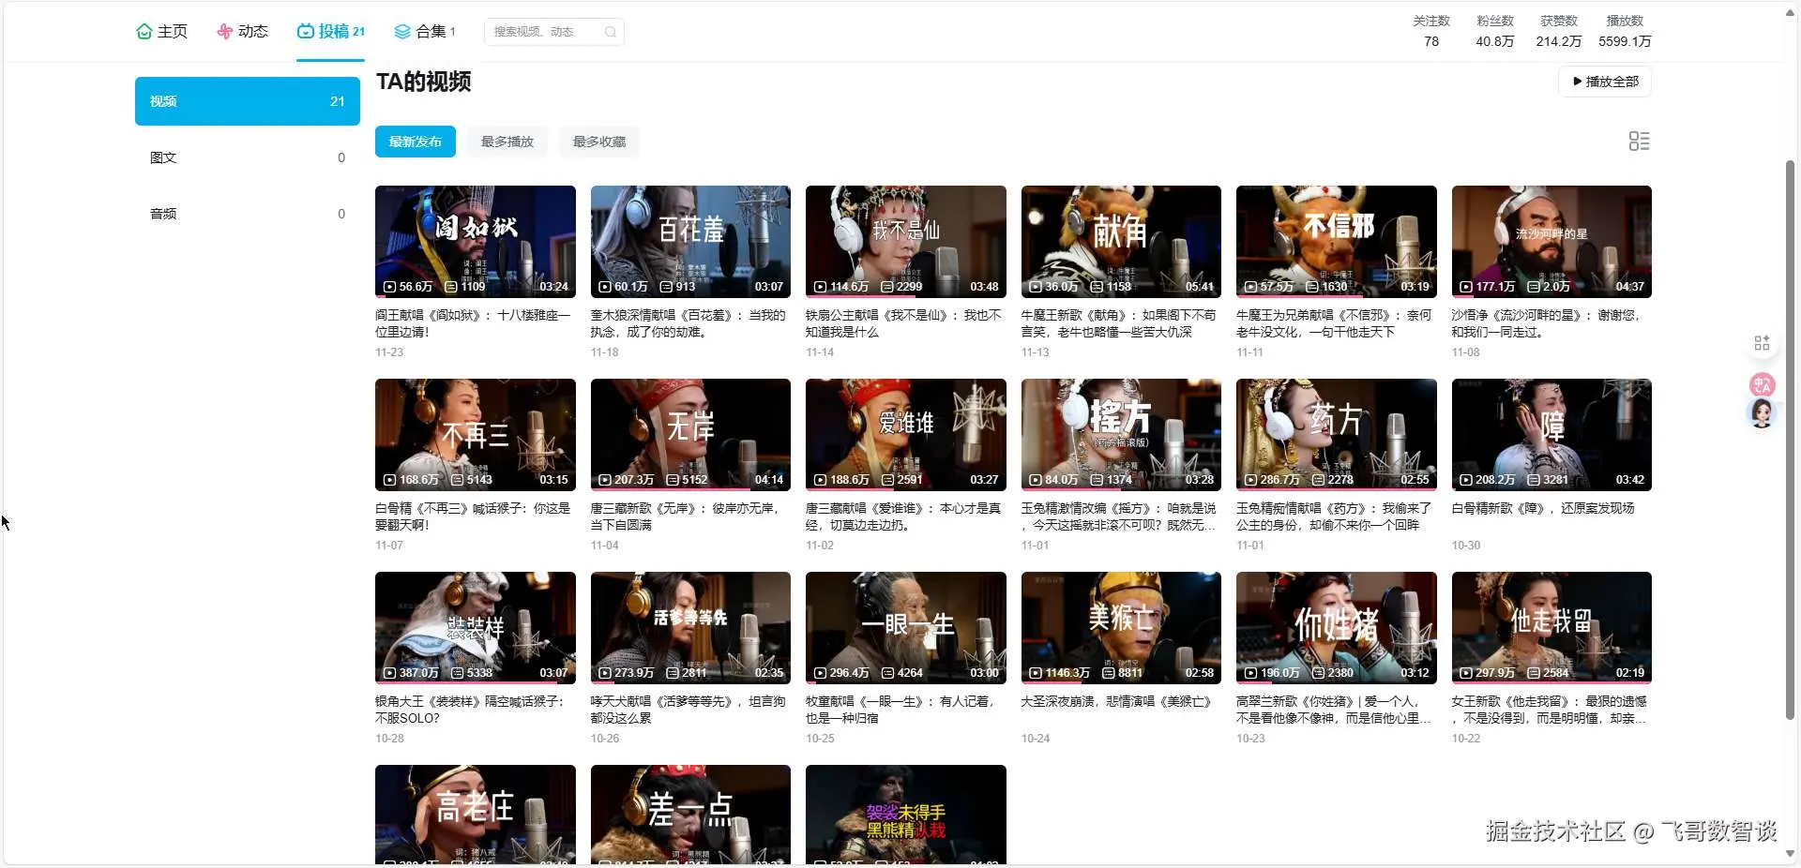Click the 播放全部 button
The height and width of the screenshot is (868, 1801).
tap(1605, 82)
